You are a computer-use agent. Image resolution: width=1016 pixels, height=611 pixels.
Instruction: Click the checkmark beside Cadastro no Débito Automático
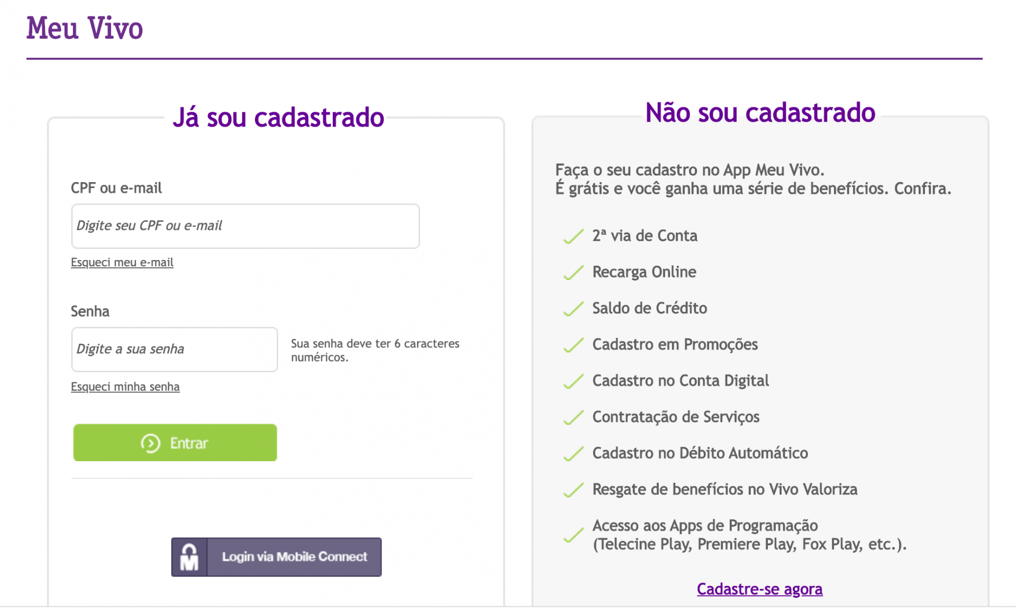pyautogui.click(x=573, y=454)
